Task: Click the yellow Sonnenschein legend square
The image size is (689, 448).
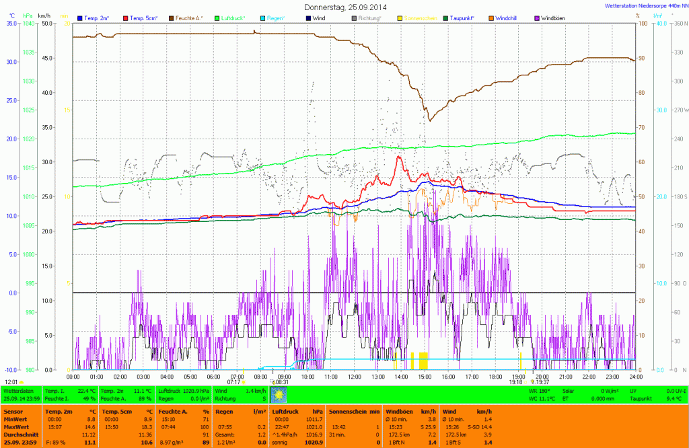Action: 400,17
